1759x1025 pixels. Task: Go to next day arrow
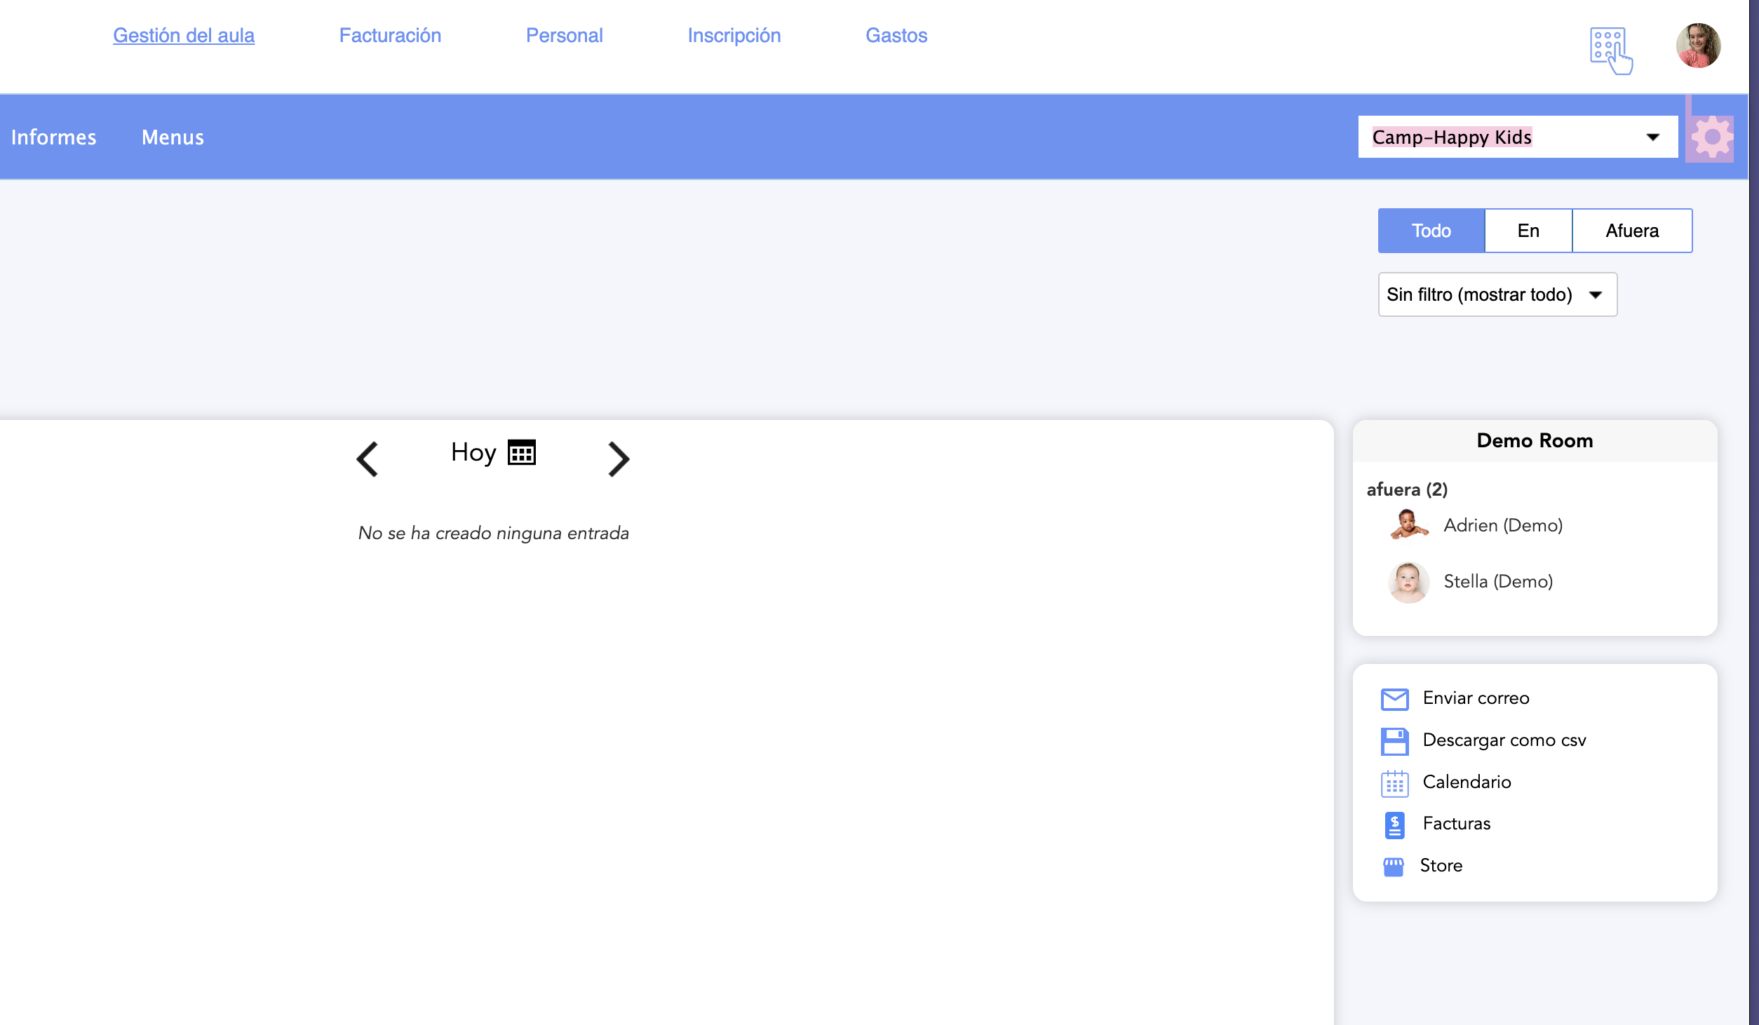[x=618, y=459]
